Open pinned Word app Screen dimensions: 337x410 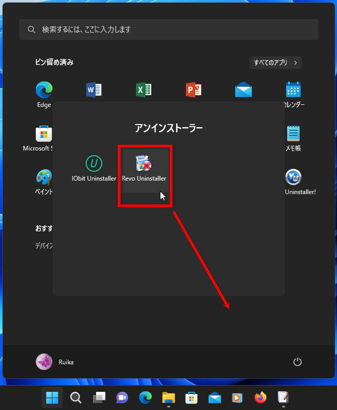pos(94,90)
